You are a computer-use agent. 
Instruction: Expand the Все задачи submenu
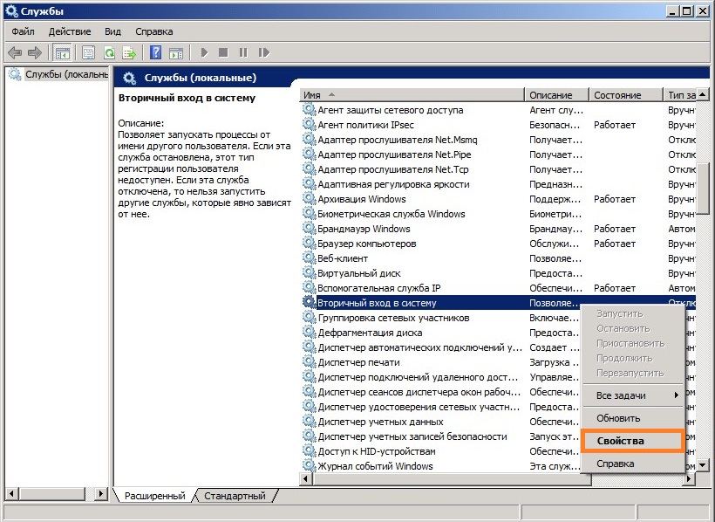pyautogui.click(x=633, y=395)
